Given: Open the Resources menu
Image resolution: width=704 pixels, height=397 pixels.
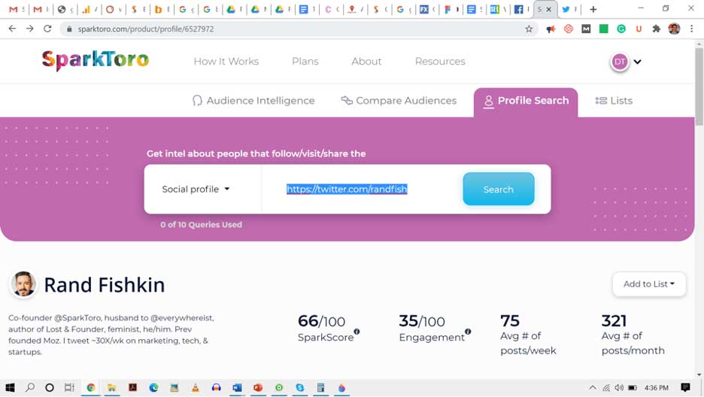Looking at the screenshot, I should pos(440,62).
